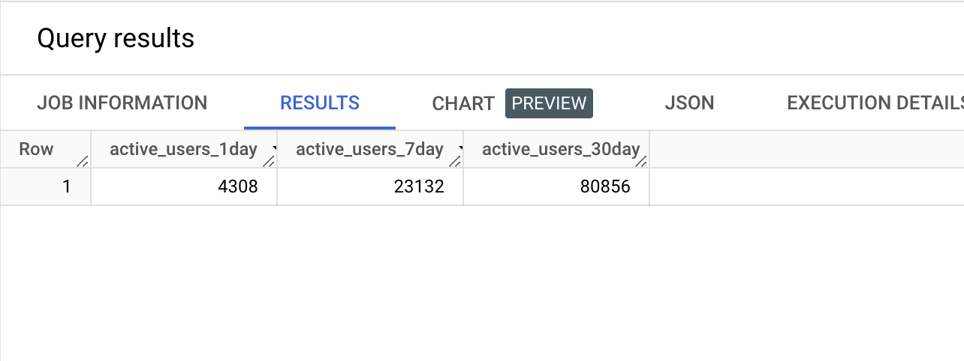
Task: Select the RESULTS tab
Action: pos(320,103)
